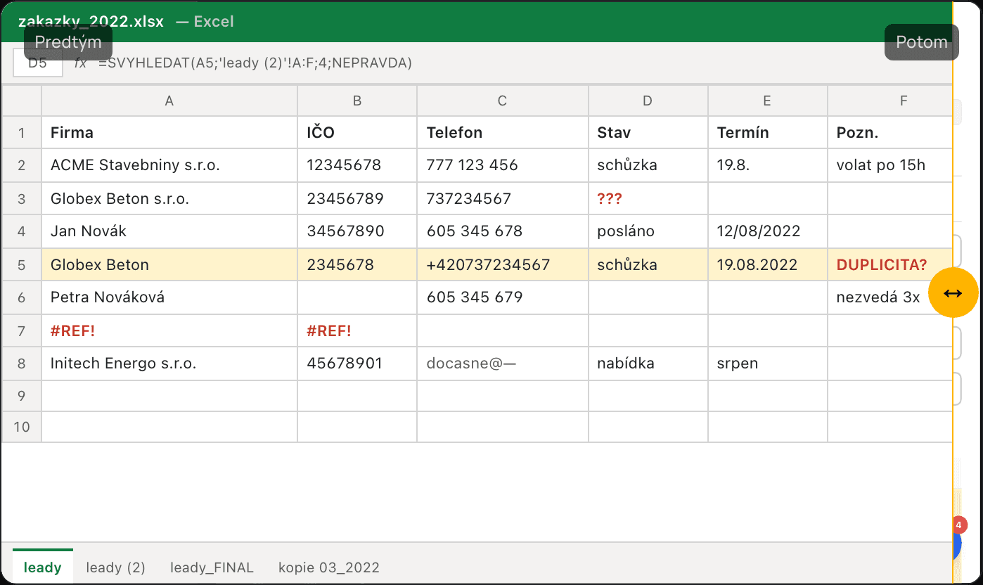The height and width of the screenshot is (585, 983).
Task: Select the red 'DUPLICITA?' cell
Action: click(890, 264)
